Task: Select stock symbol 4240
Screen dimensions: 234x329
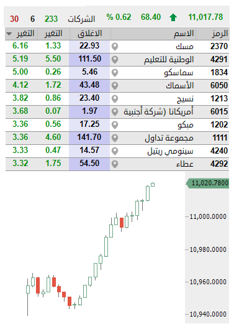Action: 219,151
